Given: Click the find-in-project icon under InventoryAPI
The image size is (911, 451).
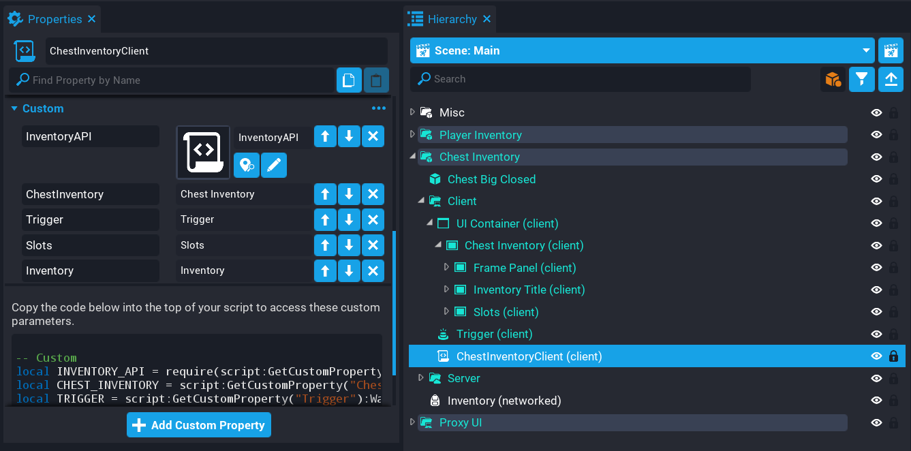Looking at the screenshot, I should pos(247,165).
